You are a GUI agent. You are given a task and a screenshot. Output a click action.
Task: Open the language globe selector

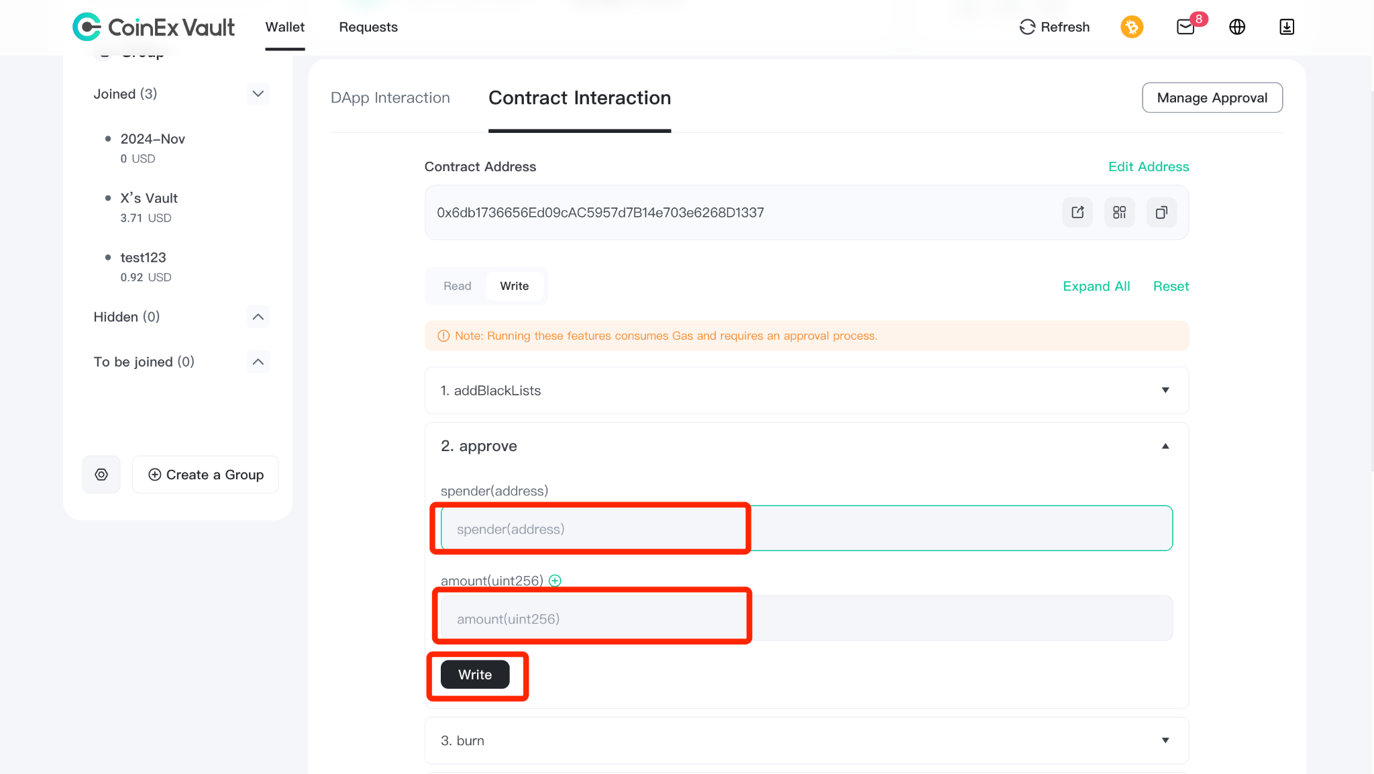pos(1237,27)
